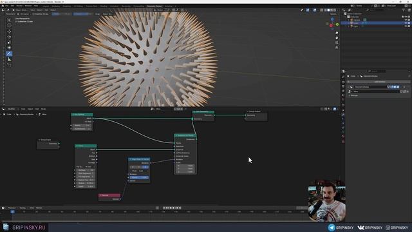
Task: Hide the Camera object eye icon in outliner
Action: (406, 20)
